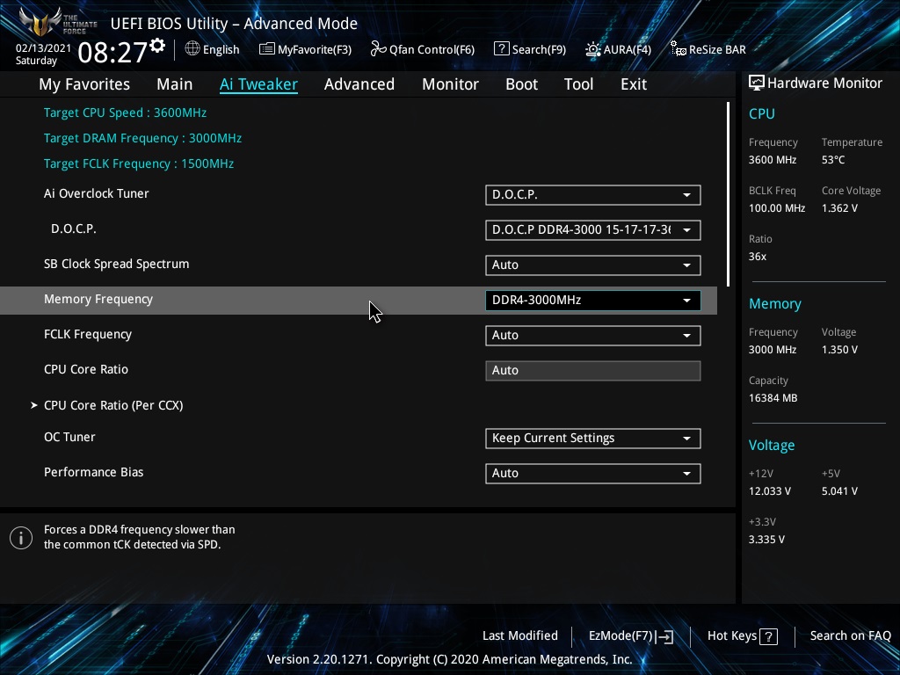
Task: Click the Search question mark icon
Action: [501, 49]
